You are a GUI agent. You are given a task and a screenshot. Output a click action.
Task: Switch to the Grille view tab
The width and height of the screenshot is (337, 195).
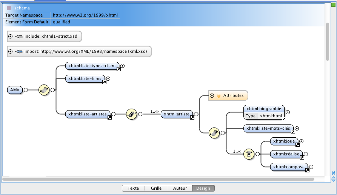tap(156, 188)
